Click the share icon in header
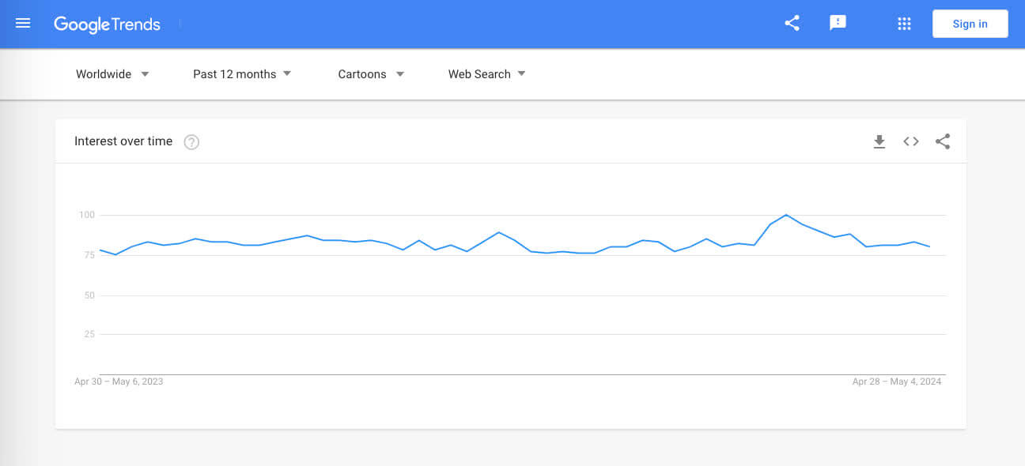Screen dimensions: 1025x466 [x=792, y=24]
